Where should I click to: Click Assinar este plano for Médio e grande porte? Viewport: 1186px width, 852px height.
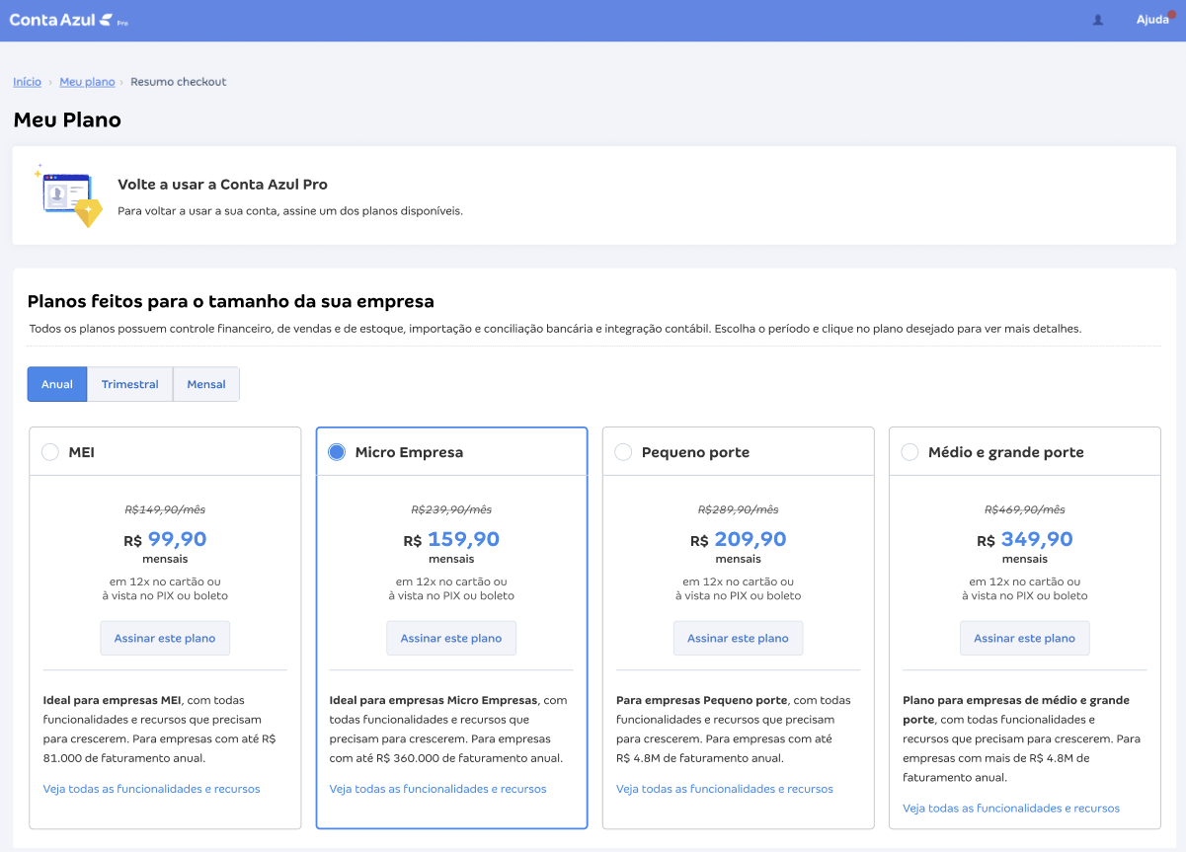1025,638
